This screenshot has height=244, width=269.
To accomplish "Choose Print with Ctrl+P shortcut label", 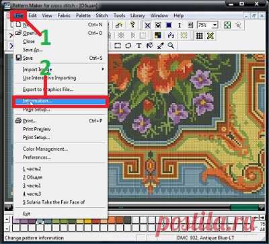I will tap(61, 121).
